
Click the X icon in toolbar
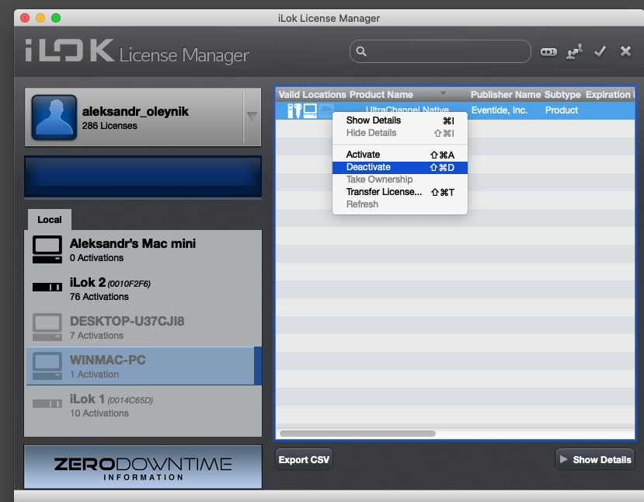(x=625, y=51)
